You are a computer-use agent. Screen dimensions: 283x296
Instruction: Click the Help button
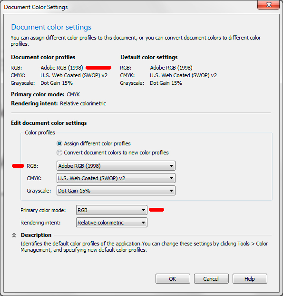click(250, 279)
